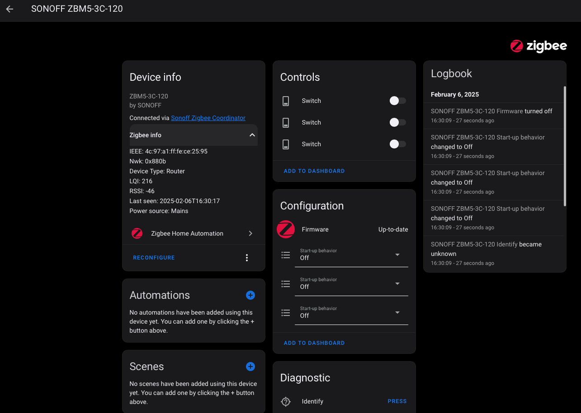581x413 pixels.
Task: Toggle the third Switch on
Action: (x=398, y=144)
